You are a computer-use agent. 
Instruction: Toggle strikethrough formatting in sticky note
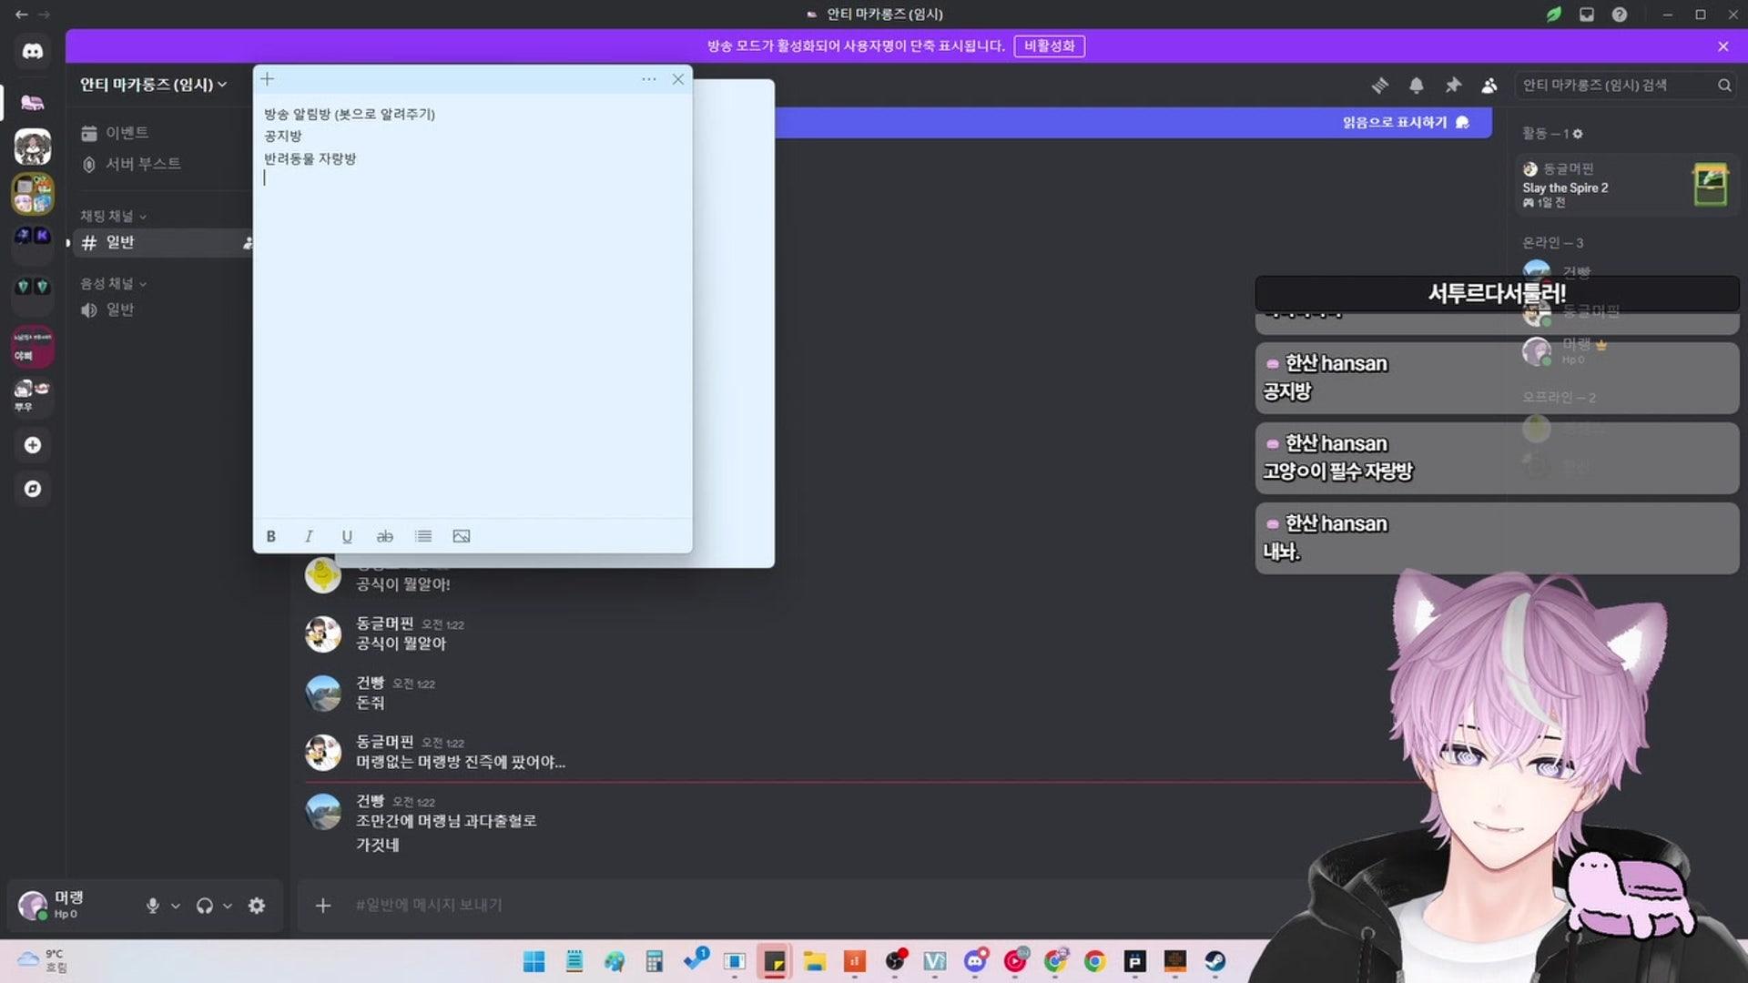[x=385, y=536]
